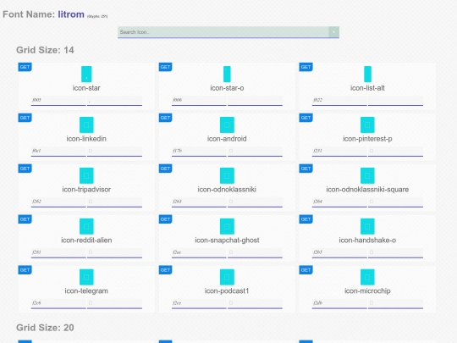Click icon-microchip glyph character input
457x343 pixels.
click(x=395, y=303)
